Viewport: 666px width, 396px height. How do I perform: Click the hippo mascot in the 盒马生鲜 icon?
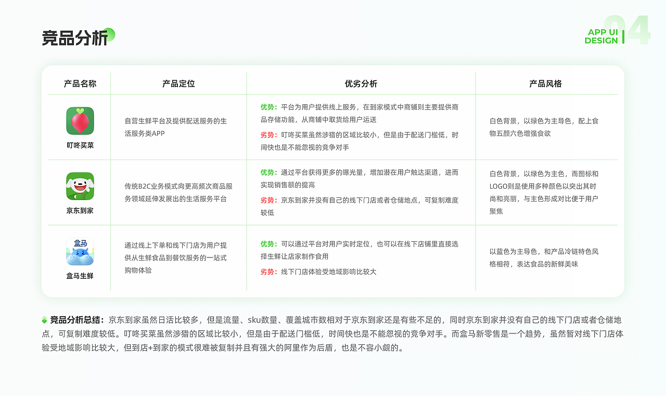tap(79, 255)
